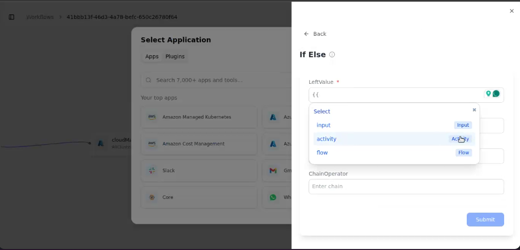This screenshot has width=520, height=250.
Task: Click the back arrow icon
Action: [x=306, y=34]
